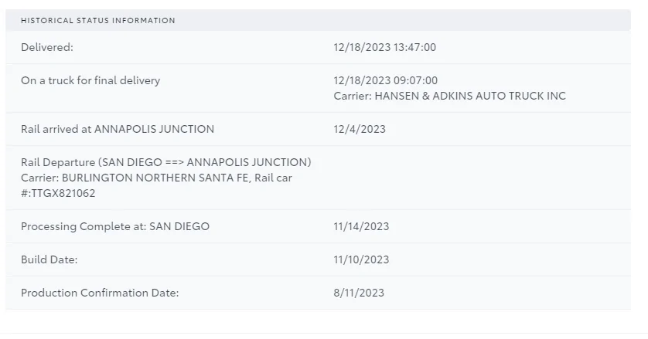
Task: Select the 12/18/2023 date in Delivered row
Action: tap(362, 47)
